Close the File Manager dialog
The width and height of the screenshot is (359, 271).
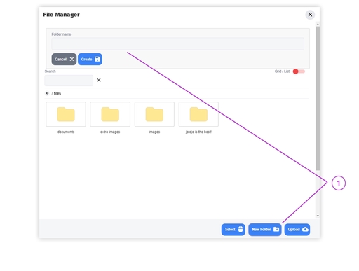(x=310, y=15)
